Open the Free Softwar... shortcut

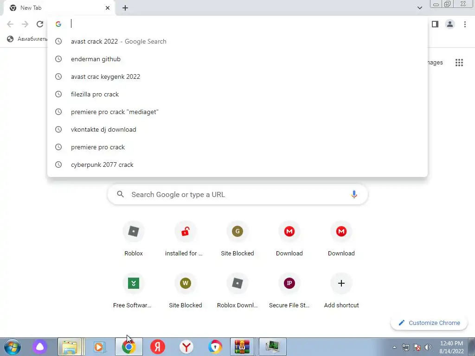(133, 291)
